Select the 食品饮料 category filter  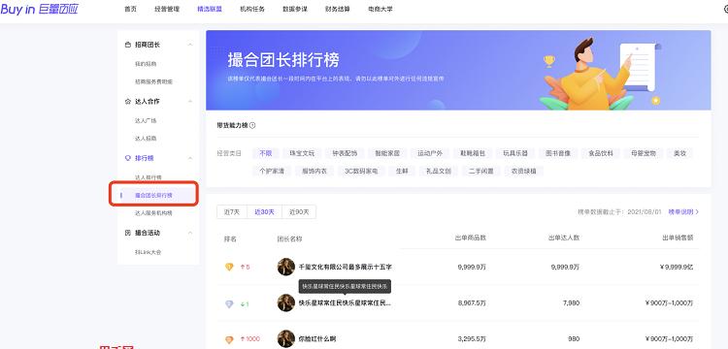601,153
